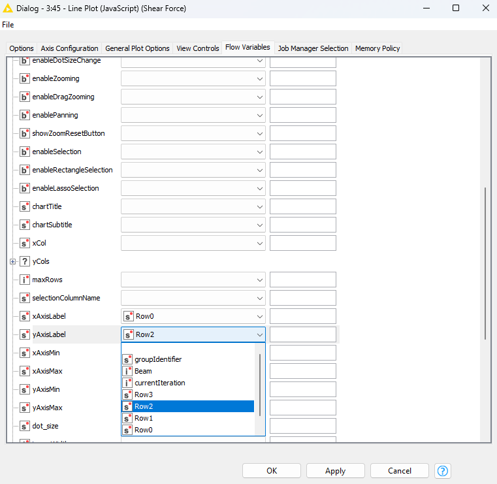
Task: Select Row3 from the dropdown list
Action: click(143, 395)
